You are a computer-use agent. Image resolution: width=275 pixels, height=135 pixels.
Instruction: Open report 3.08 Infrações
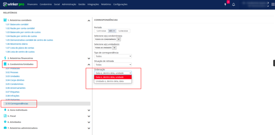tap(12, 96)
